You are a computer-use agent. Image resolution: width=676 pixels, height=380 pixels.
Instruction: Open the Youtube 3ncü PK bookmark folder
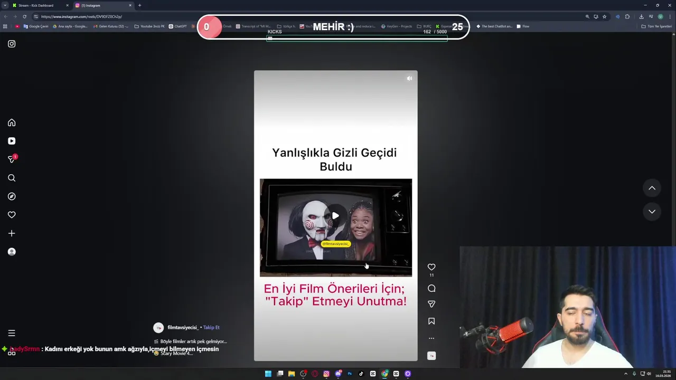(x=149, y=26)
